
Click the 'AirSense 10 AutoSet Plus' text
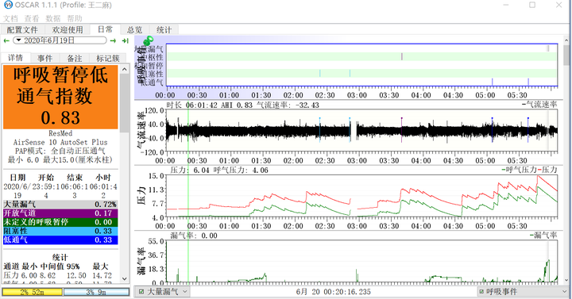tap(60, 142)
